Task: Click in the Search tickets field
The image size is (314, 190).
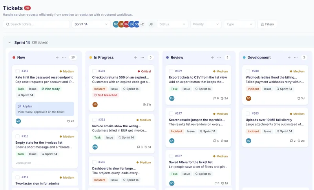Action: click(36, 24)
